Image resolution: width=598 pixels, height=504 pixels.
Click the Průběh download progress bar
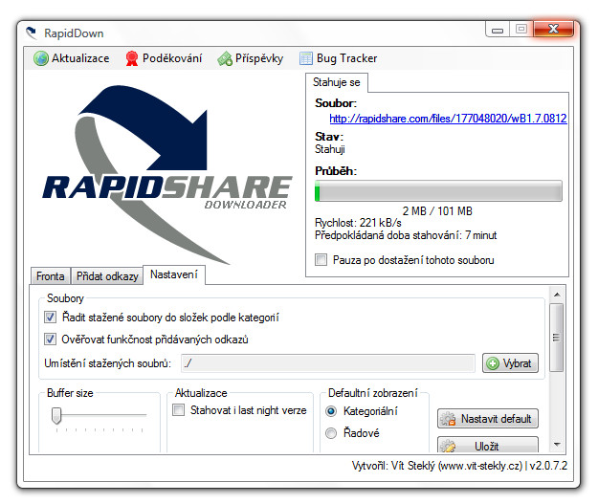tap(438, 191)
